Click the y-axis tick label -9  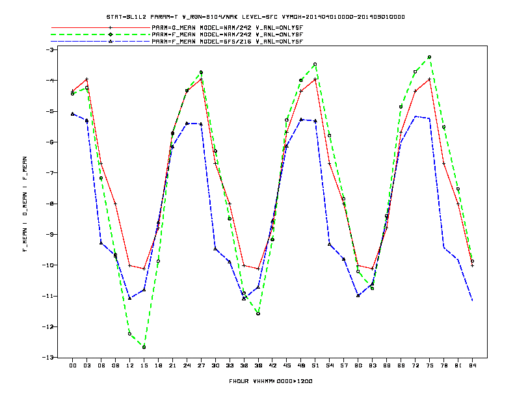coord(50,235)
